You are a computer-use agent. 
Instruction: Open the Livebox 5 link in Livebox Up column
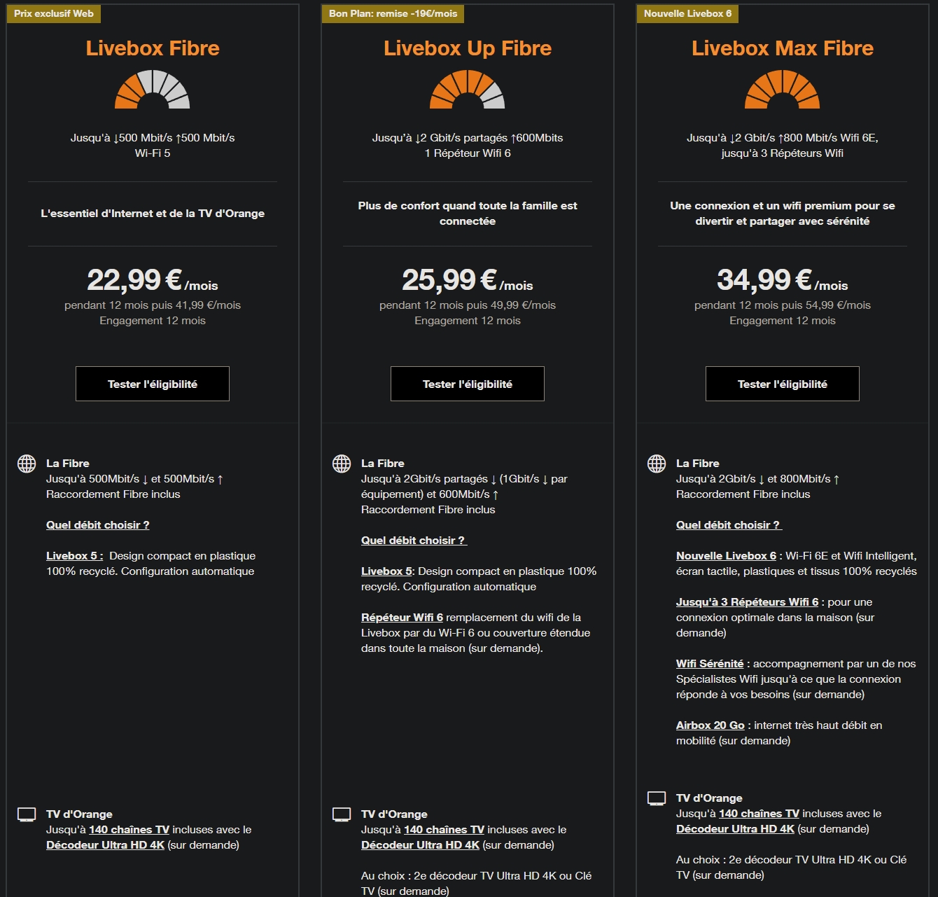[x=386, y=571]
